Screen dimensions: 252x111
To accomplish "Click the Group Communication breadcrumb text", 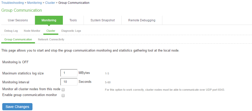I will click(74, 3).
